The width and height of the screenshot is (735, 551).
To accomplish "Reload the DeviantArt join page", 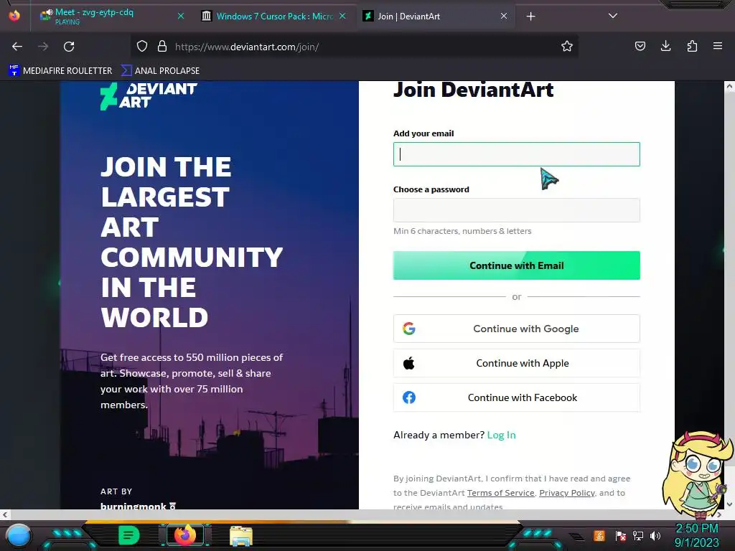I will coord(69,47).
